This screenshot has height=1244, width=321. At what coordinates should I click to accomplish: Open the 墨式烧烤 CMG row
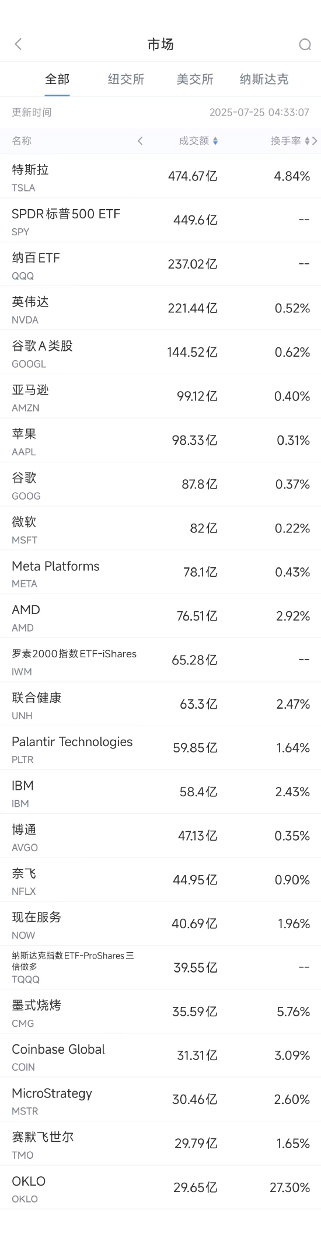pyautogui.click(x=160, y=1012)
